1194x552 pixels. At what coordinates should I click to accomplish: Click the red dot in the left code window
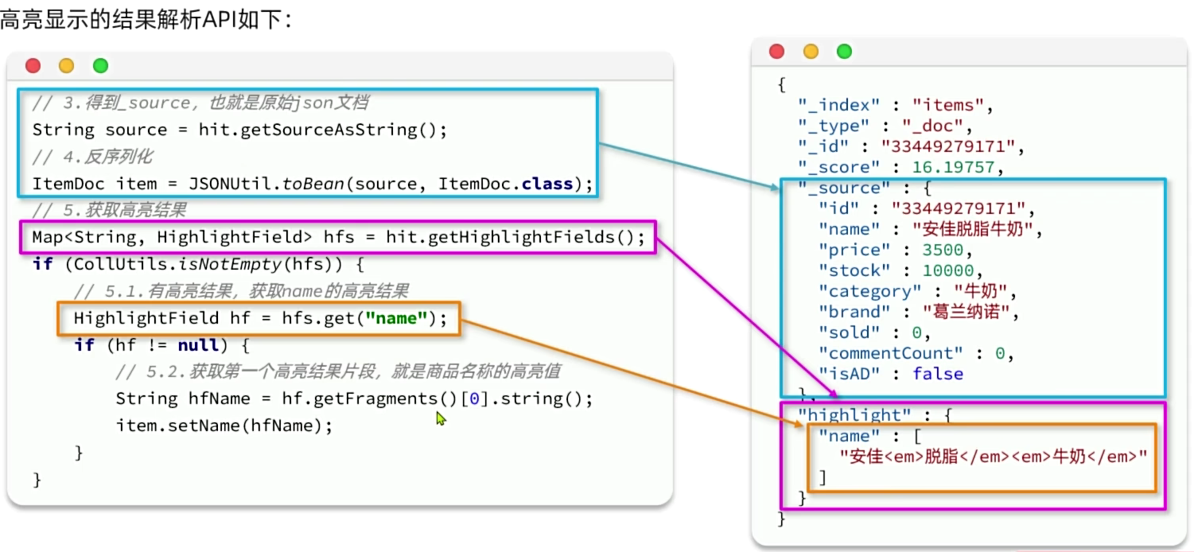[33, 66]
